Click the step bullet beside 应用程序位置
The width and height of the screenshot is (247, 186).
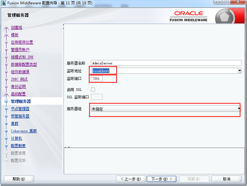[x=6, y=42]
